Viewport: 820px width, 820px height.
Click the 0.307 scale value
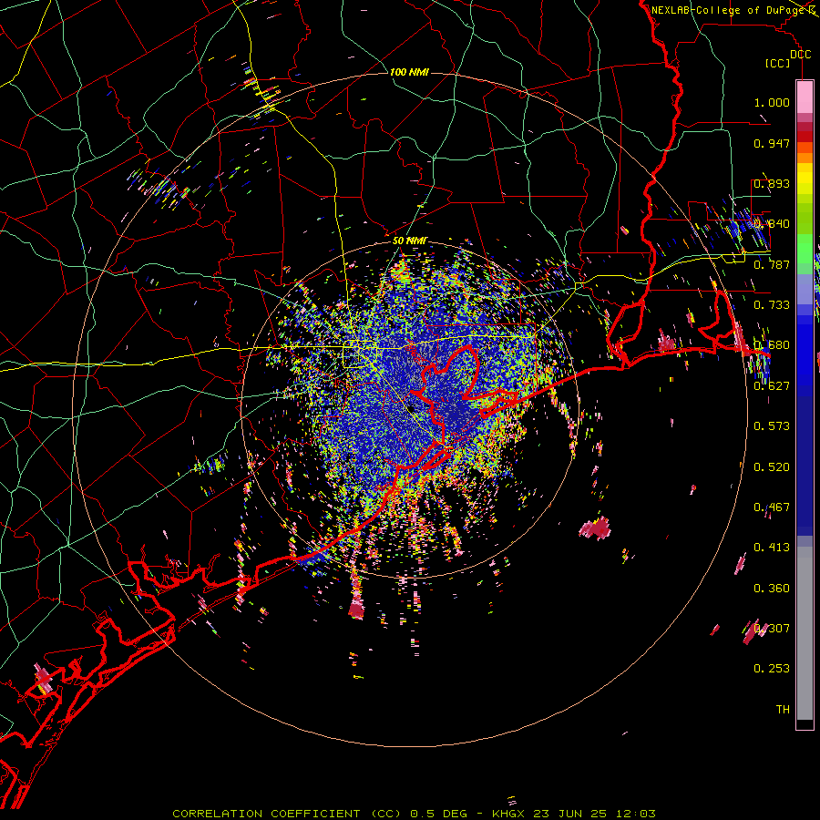tap(772, 629)
